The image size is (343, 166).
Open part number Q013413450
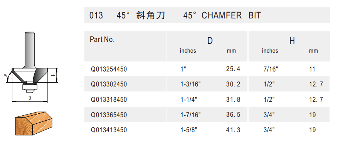(x=109, y=130)
